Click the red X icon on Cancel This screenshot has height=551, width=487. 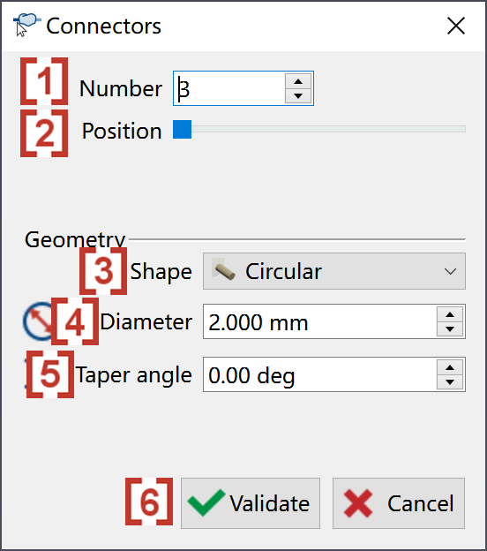tap(358, 503)
